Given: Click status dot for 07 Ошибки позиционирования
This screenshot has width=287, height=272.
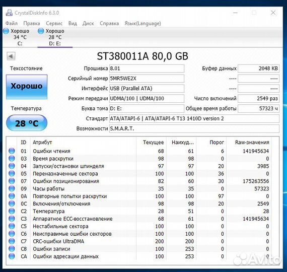Looking at the screenshot, I should 12,181.
